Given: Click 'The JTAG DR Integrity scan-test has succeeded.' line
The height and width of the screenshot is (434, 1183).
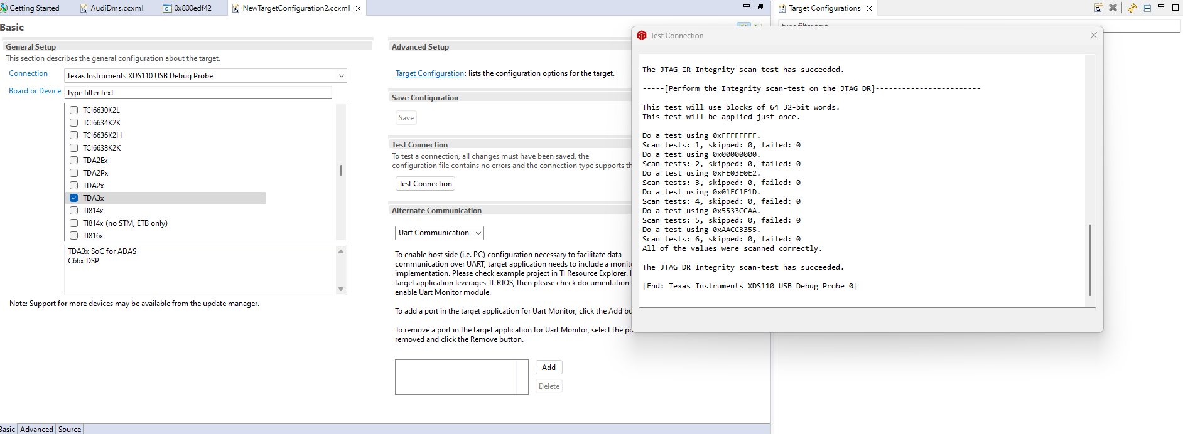Looking at the screenshot, I should [743, 267].
